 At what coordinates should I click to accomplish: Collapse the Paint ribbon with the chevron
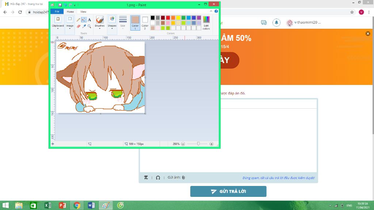pos(211,11)
